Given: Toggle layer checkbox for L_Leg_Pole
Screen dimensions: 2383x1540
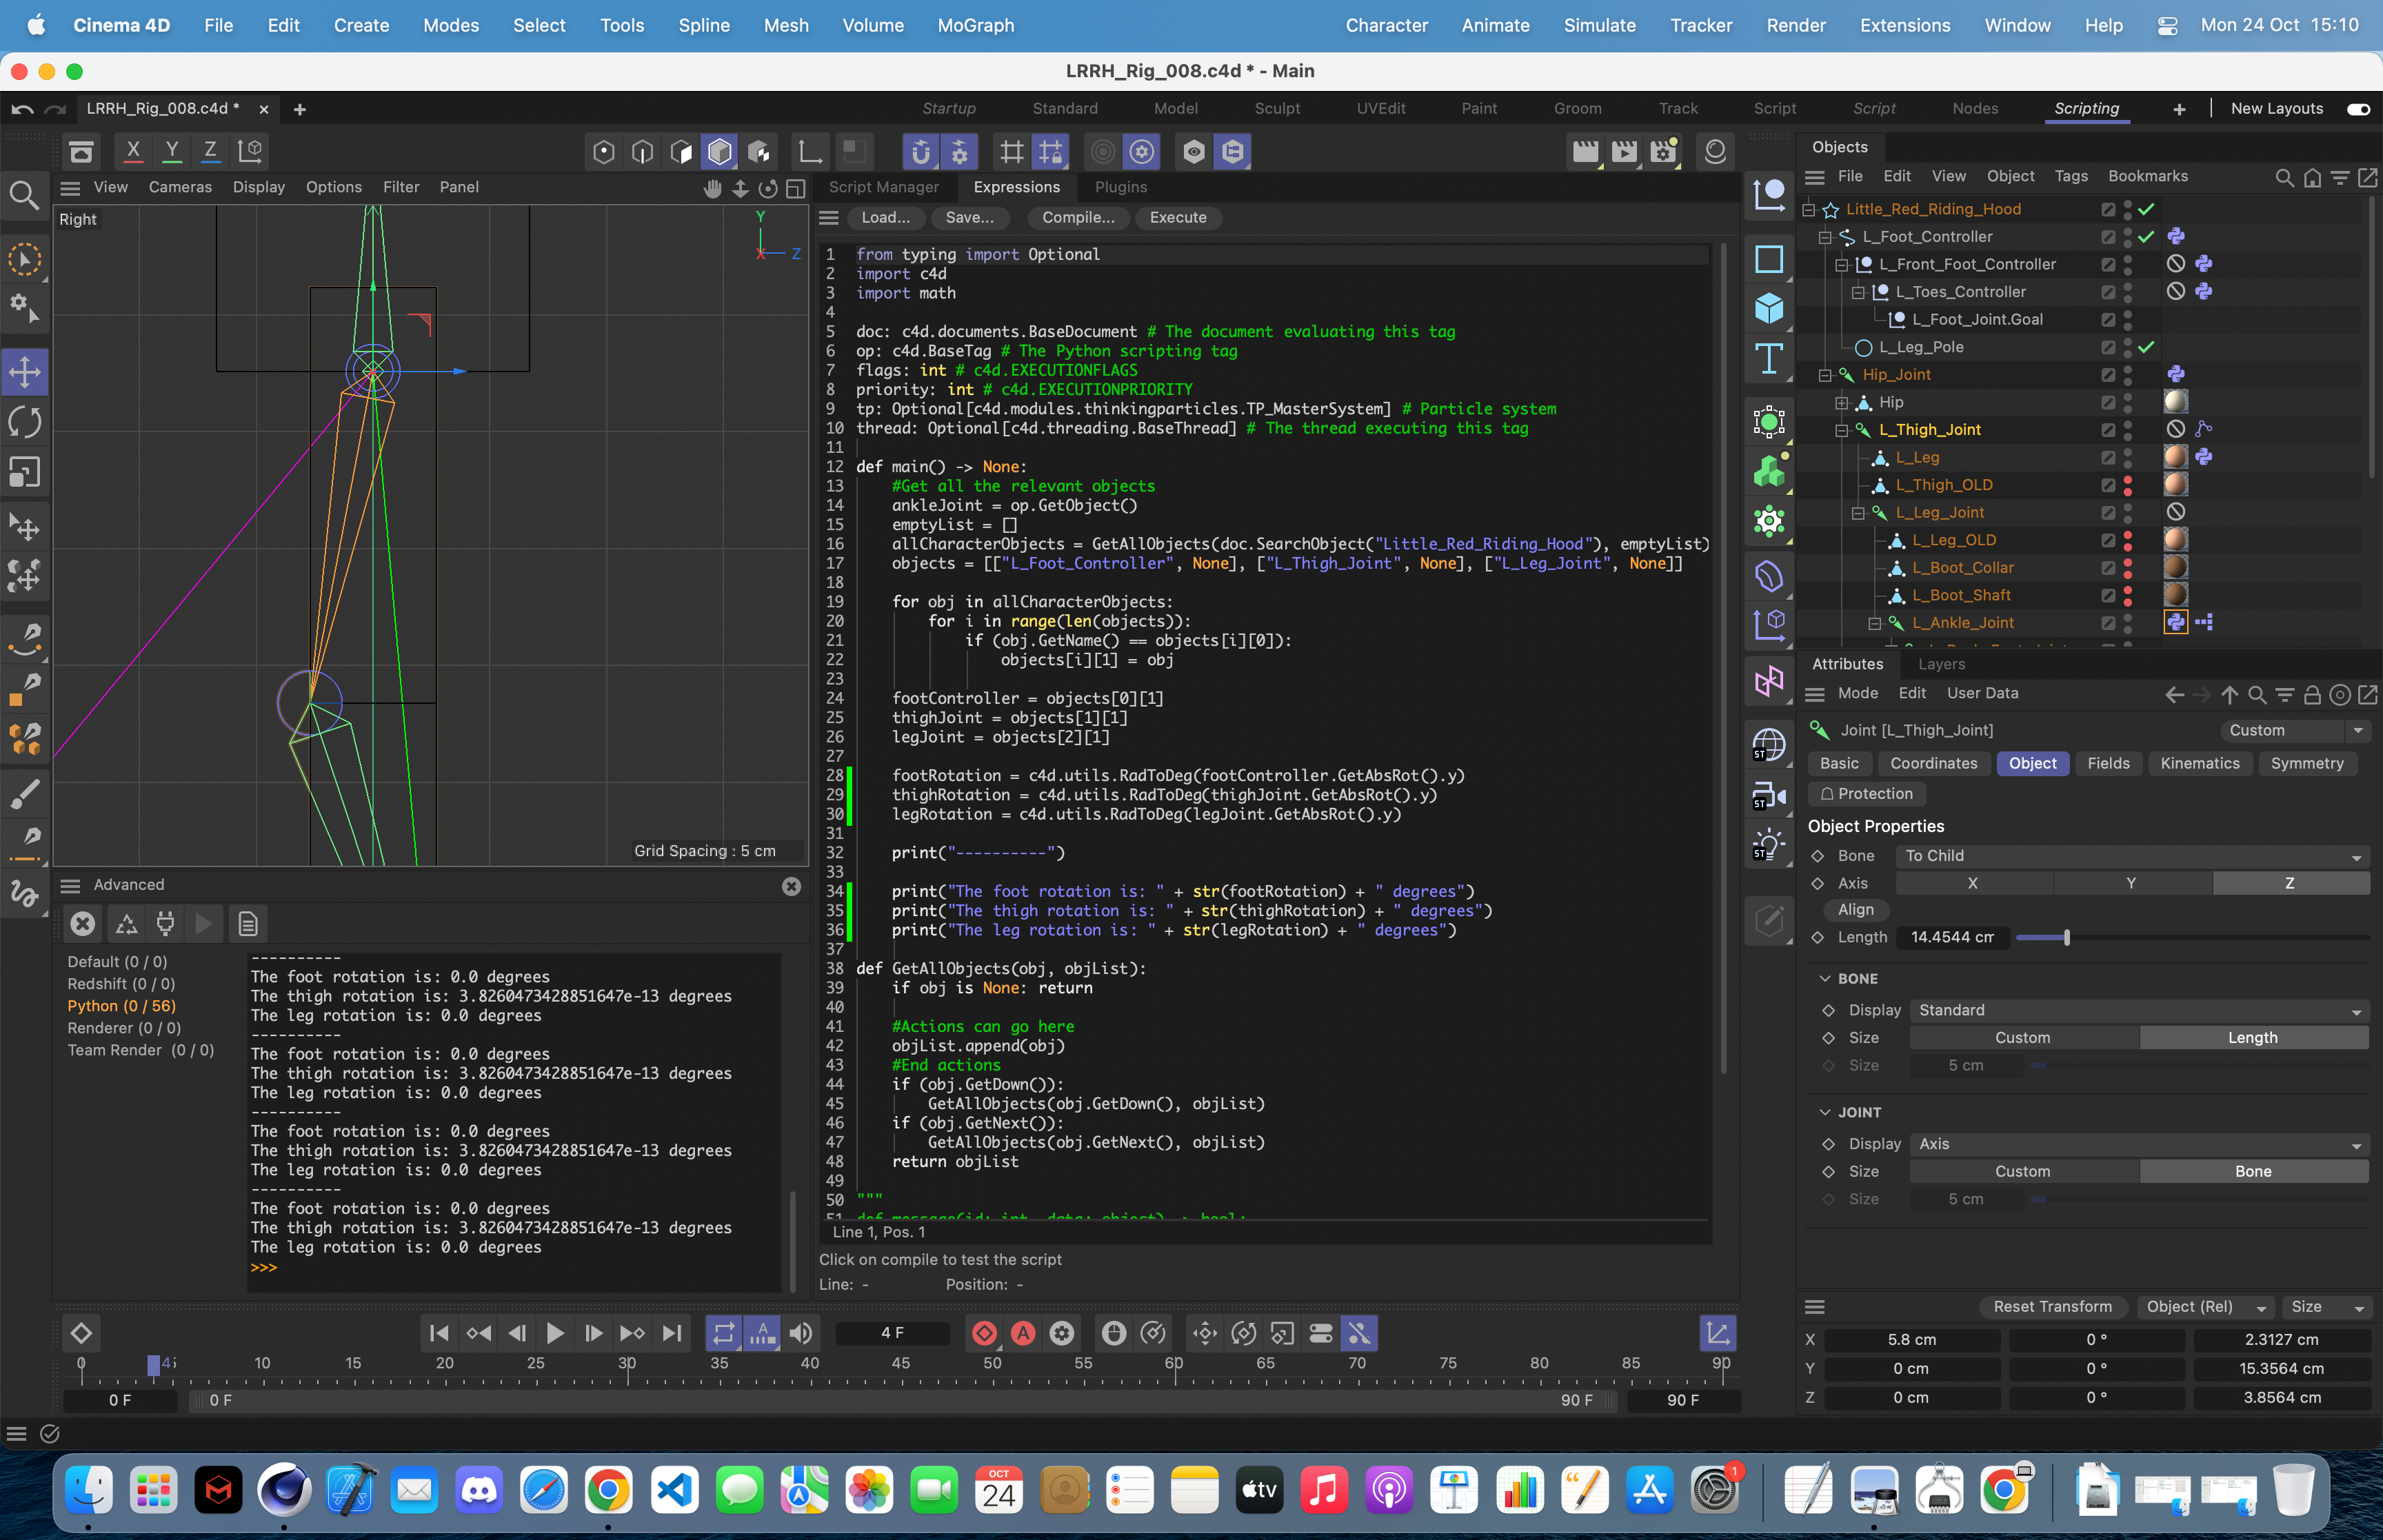Looking at the screenshot, I should coord(2108,347).
